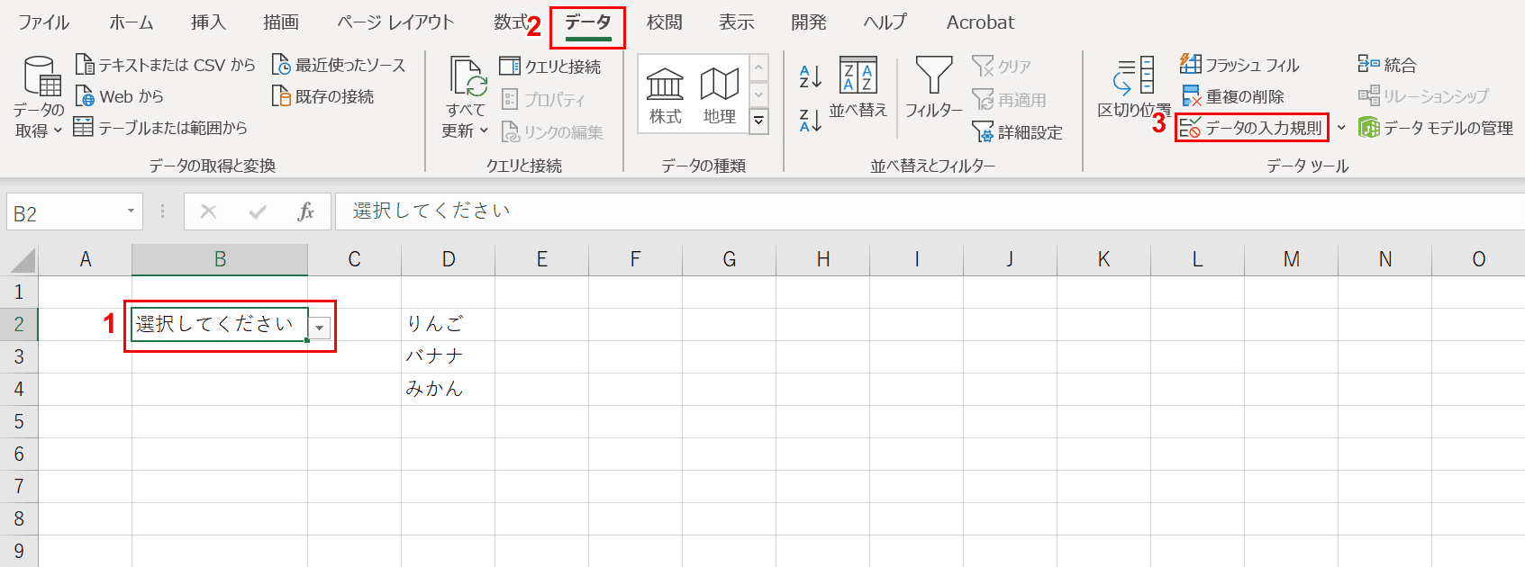This screenshot has height=567, width=1525.
Task: Confirm entry with checkmark icon
Action: (x=258, y=211)
